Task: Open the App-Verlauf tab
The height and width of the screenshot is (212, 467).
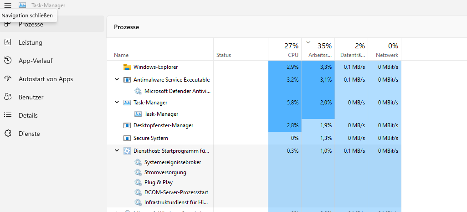Action: pyautogui.click(x=52, y=61)
